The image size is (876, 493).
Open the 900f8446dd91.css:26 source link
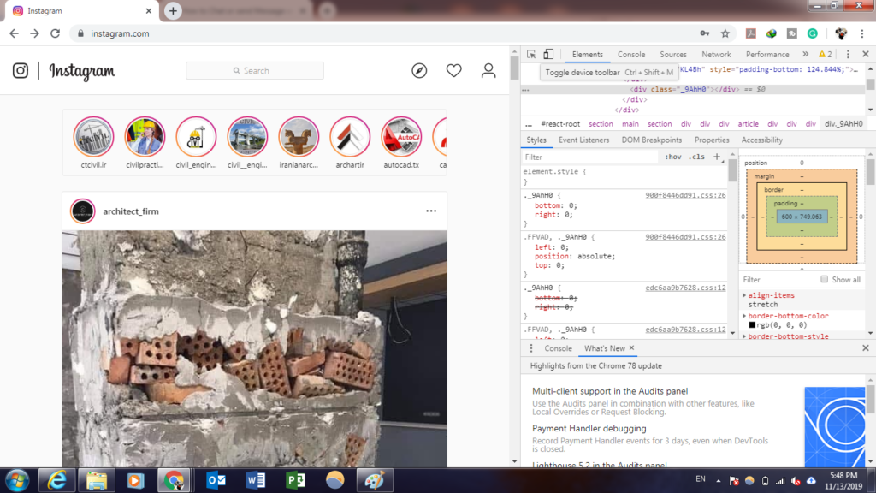coord(685,195)
